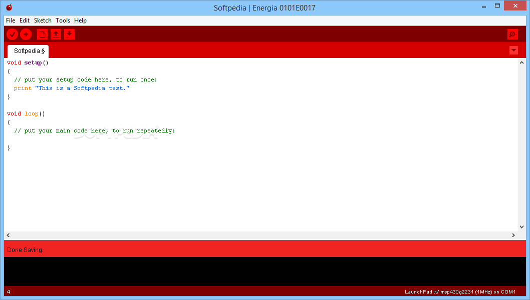The width and height of the screenshot is (530, 300).
Task: Click the print "This is a Softpedia test." line
Action: [72, 88]
